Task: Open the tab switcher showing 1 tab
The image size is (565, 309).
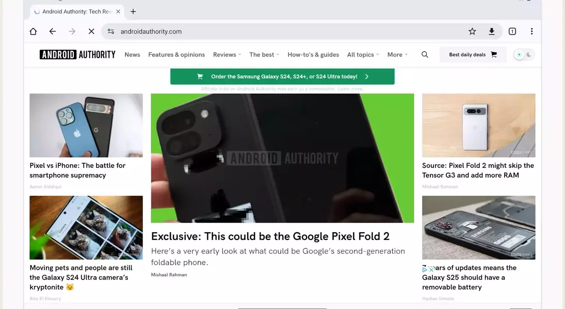Action: [512, 31]
